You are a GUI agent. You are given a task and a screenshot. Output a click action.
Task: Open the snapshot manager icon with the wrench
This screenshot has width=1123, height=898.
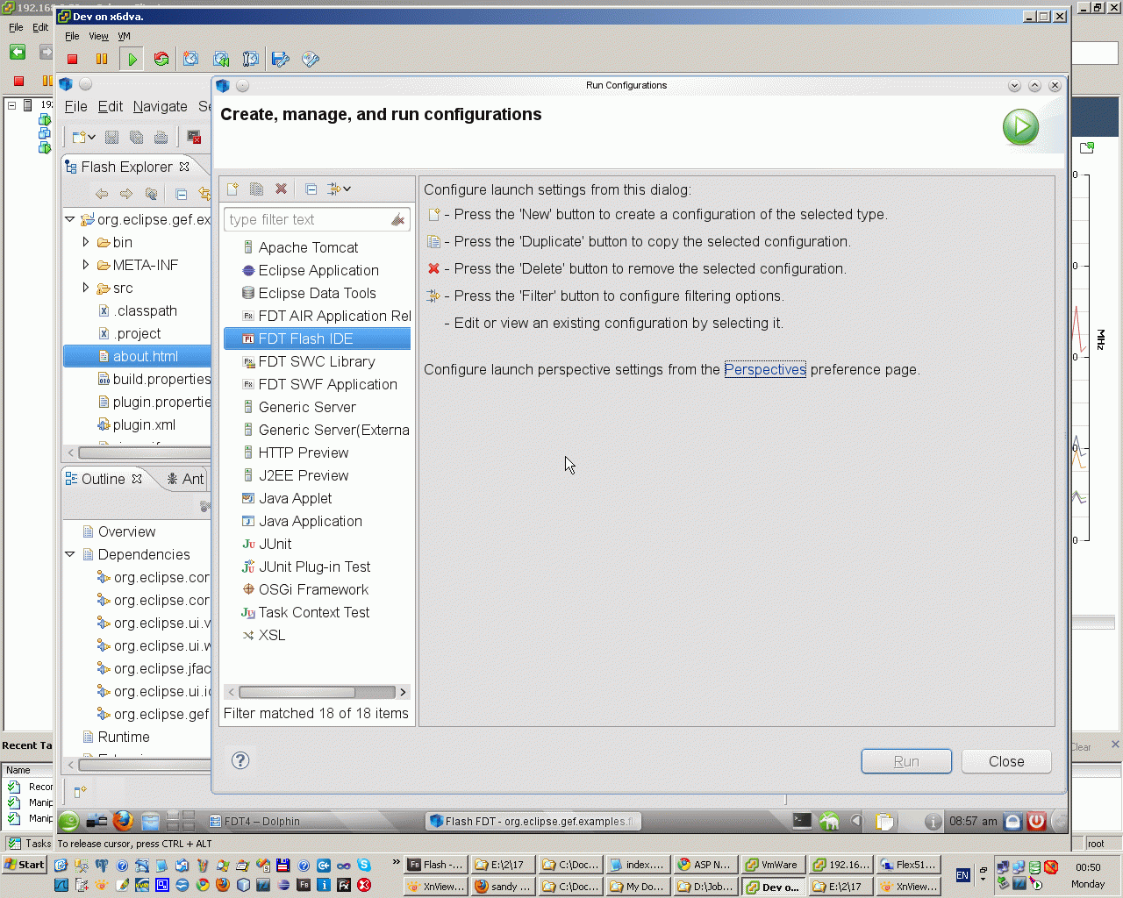251,60
